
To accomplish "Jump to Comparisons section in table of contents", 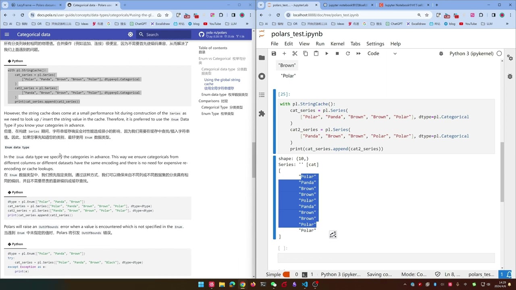I will (x=213, y=101).
